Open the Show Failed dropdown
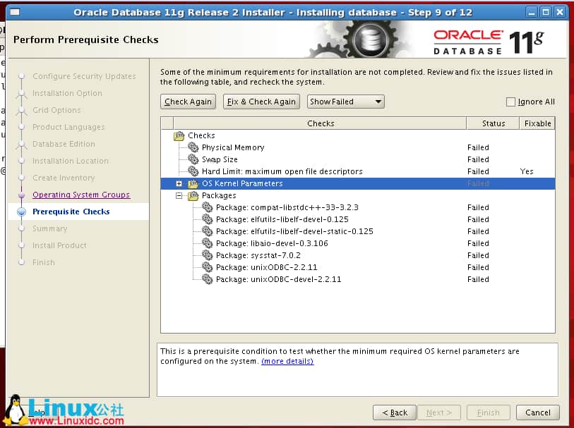This screenshot has height=428, width=574. tap(346, 102)
